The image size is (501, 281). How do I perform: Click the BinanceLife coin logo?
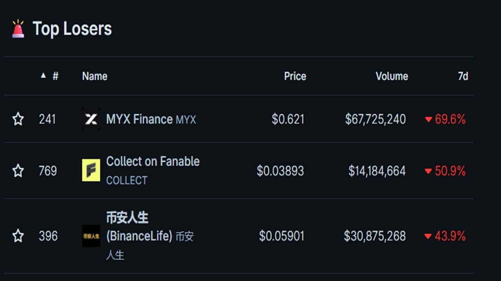[91, 236]
